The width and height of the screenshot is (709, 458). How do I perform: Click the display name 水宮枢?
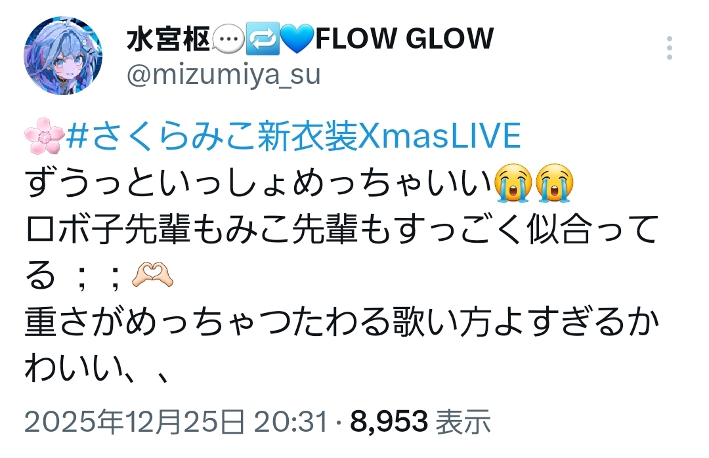tap(168, 39)
